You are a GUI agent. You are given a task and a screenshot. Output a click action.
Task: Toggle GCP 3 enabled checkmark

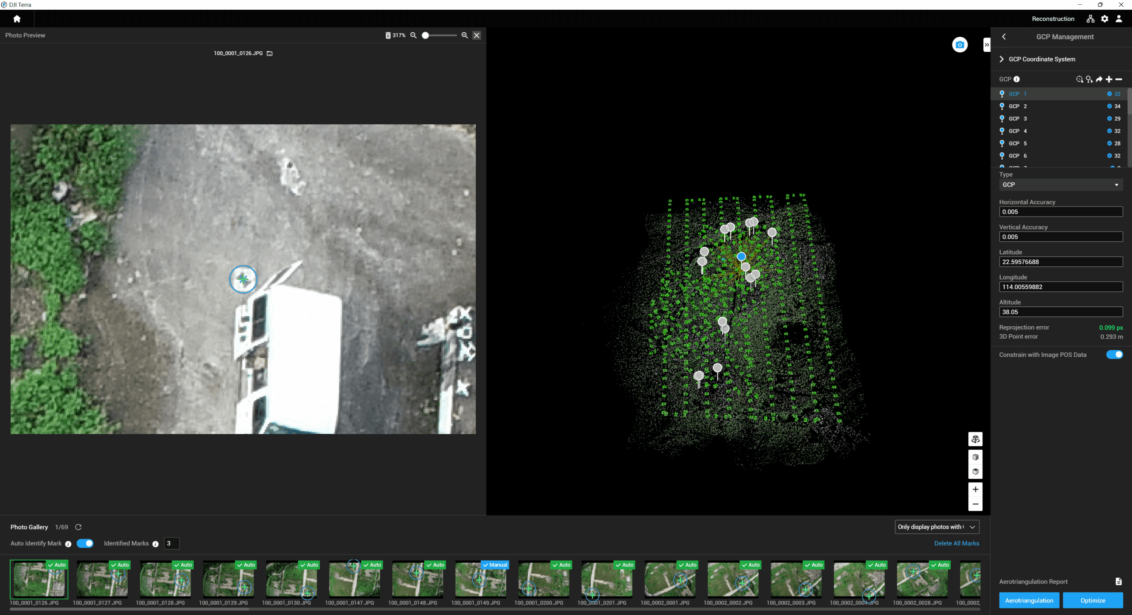pyautogui.click(x=1109, y=118)
